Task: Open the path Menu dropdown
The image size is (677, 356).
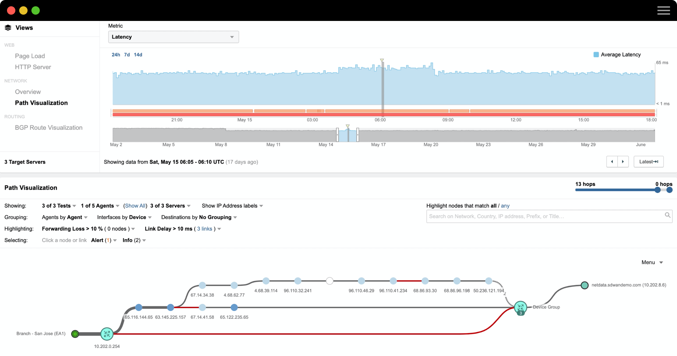Action: click(x=652, y=262)
